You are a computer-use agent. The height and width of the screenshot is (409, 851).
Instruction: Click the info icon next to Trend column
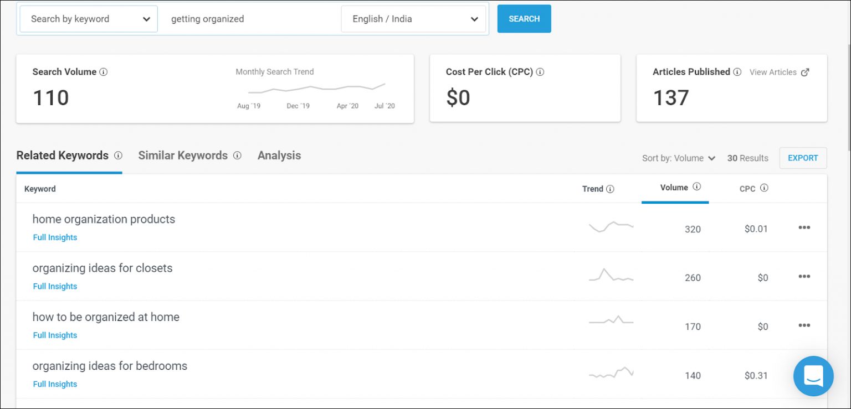(x=610, y=189)
